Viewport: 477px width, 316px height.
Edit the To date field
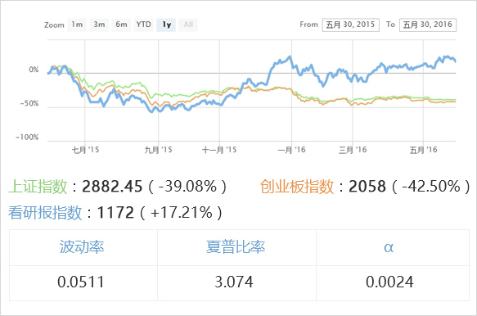click(428, 25)
